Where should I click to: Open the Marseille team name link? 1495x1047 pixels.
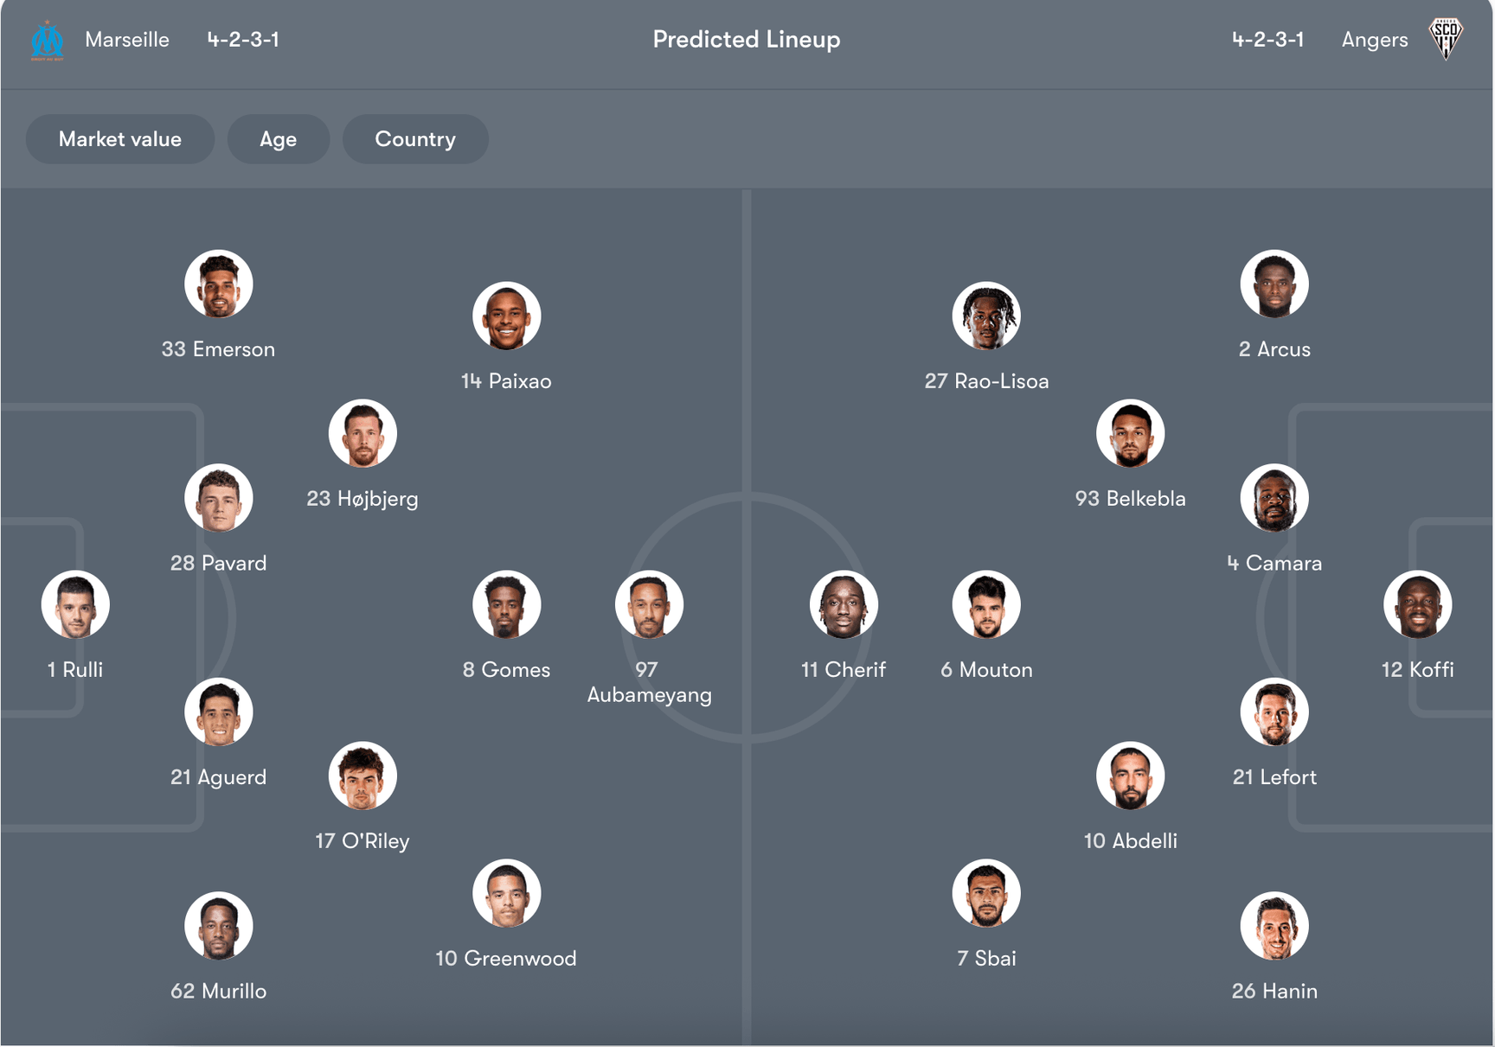127,40
